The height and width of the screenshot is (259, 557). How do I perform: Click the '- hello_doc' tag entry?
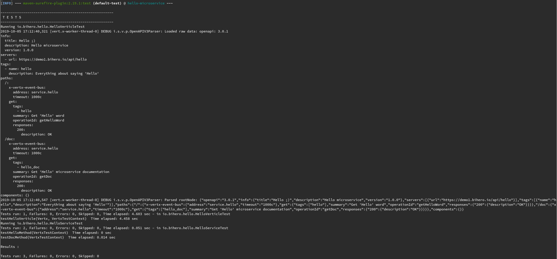coord(28,167)
